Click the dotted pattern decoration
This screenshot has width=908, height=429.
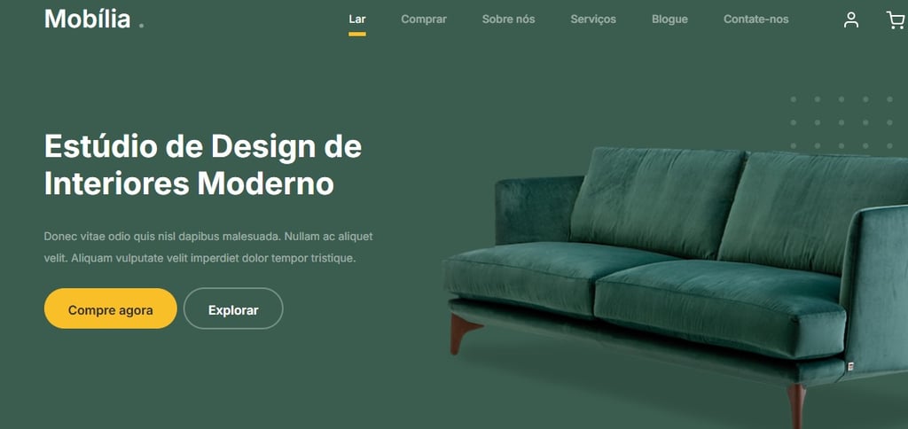[x=842, y=122]
